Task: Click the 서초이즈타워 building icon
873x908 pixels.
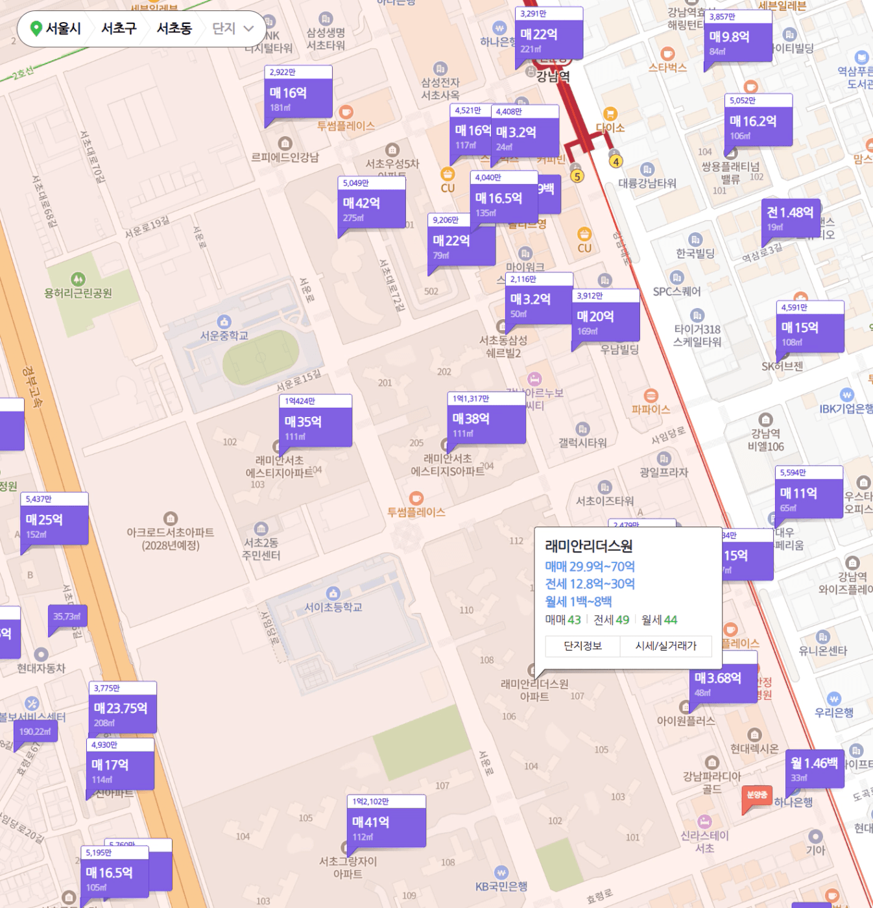Action: tap(604, 487)
